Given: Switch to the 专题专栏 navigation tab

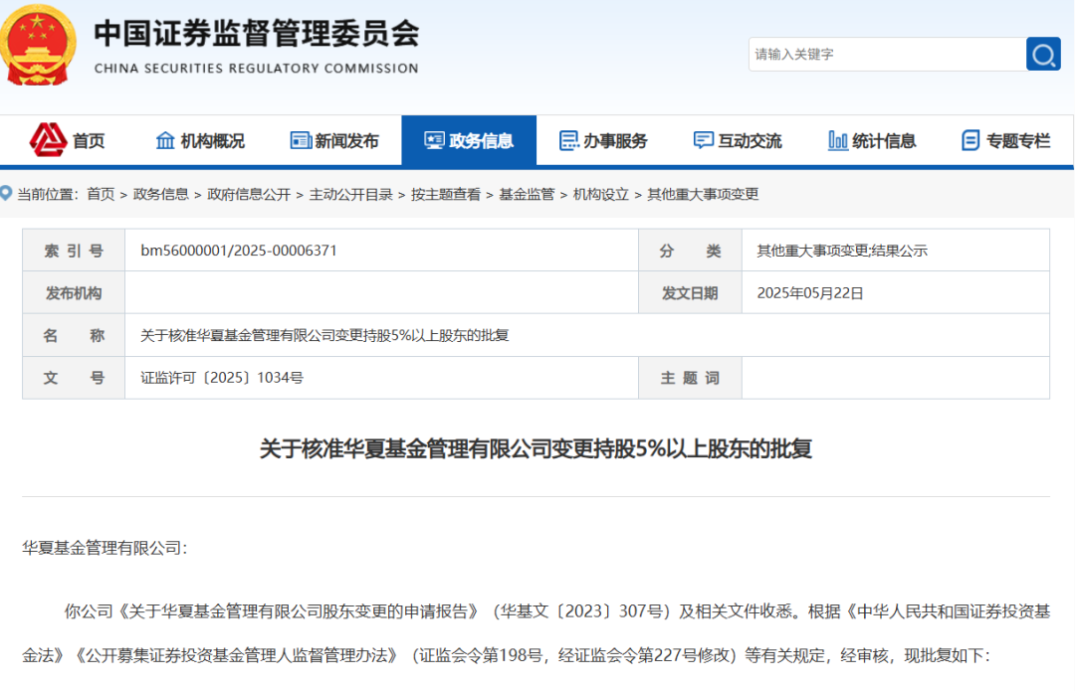Looking at the screenshot, I should point(1018,141).
